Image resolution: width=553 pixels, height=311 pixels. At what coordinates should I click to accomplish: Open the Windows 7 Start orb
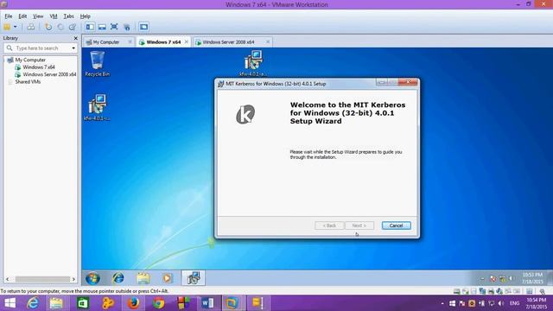(x=92, y=278)
